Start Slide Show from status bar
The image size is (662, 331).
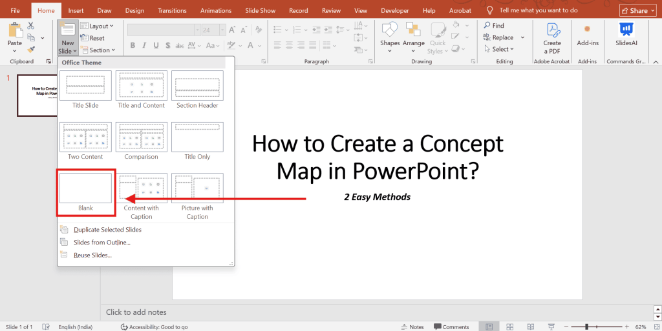pyautogui.click(x=551, y=326)
